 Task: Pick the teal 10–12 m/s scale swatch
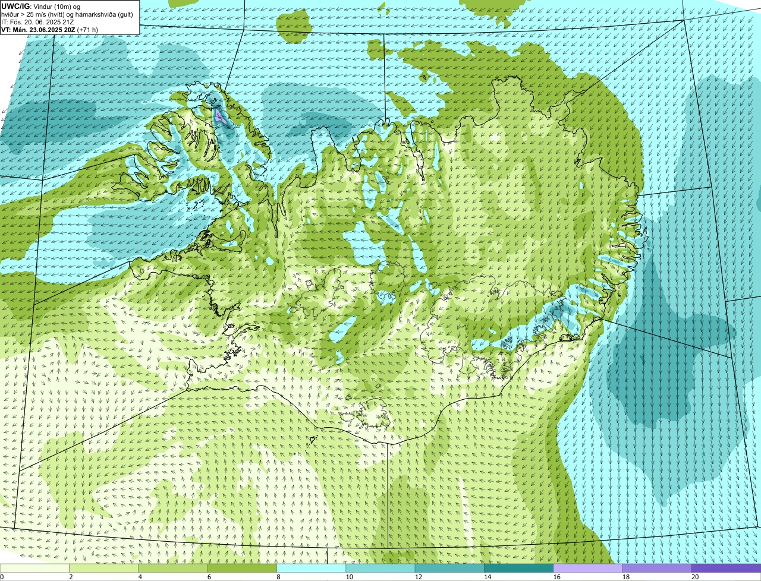point(380,568)
